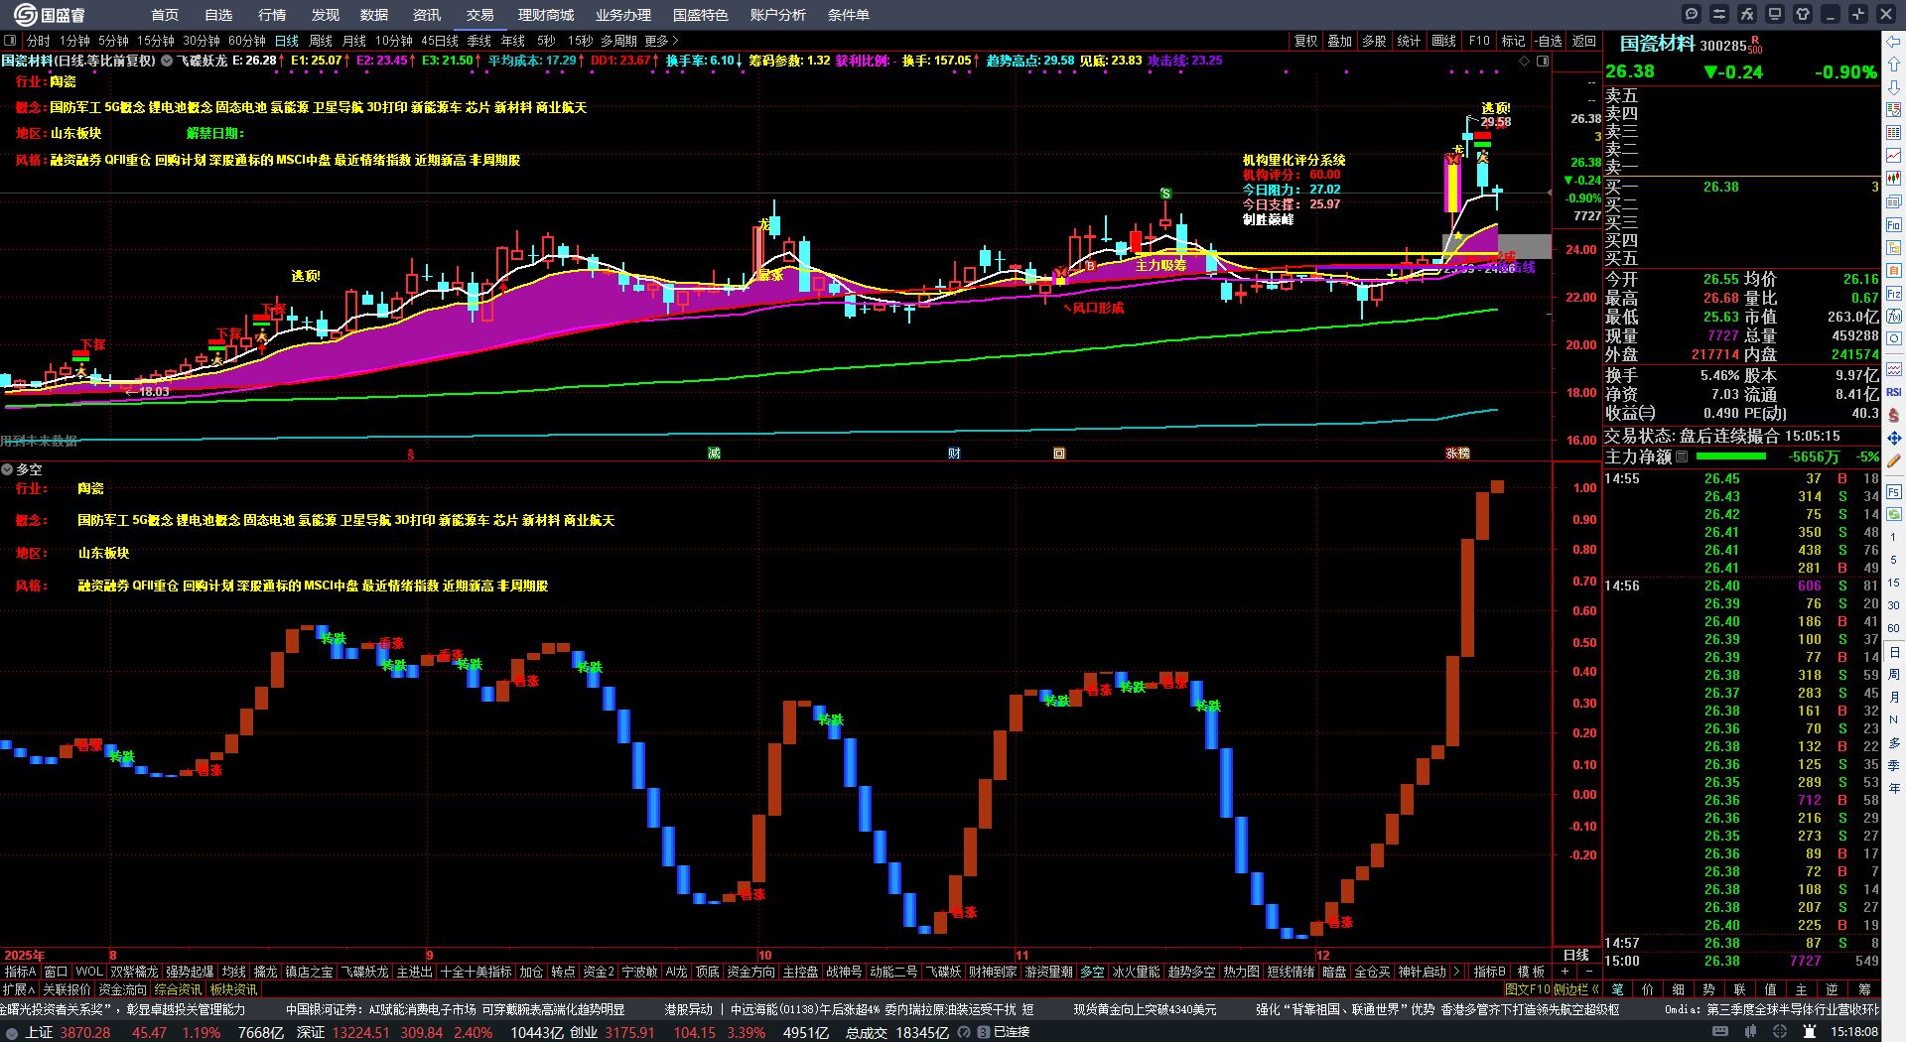Open the 行情 menu

point(272,15)
